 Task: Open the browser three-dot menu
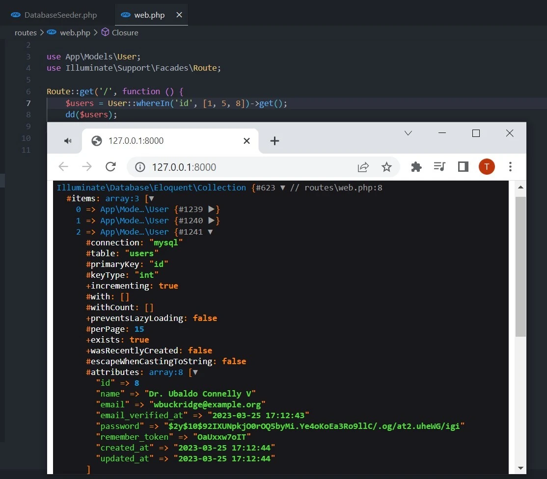coord(511,167)
